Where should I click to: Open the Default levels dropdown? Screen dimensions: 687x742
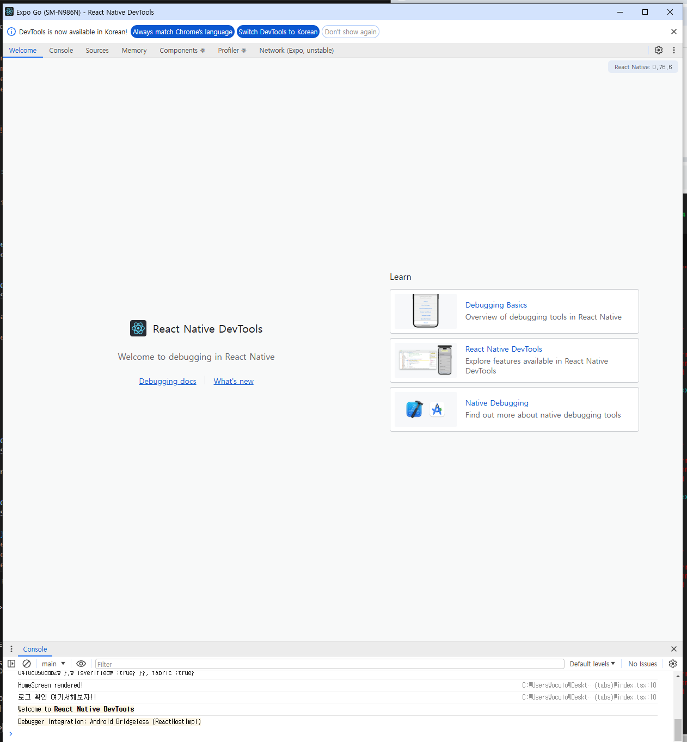pyautogui.click(x=592, y=664)
